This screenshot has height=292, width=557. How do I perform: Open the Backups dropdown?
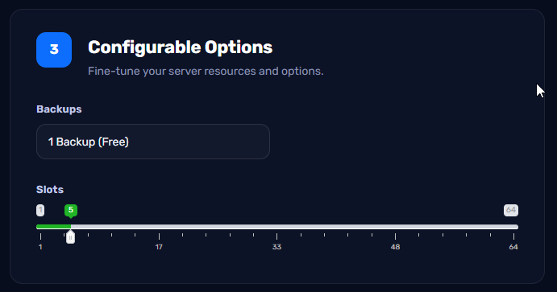153,142
